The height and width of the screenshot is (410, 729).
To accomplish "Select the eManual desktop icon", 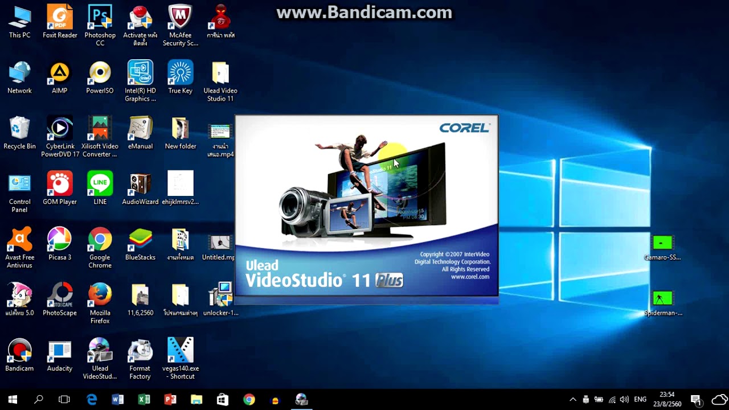I will coord(140,133).
